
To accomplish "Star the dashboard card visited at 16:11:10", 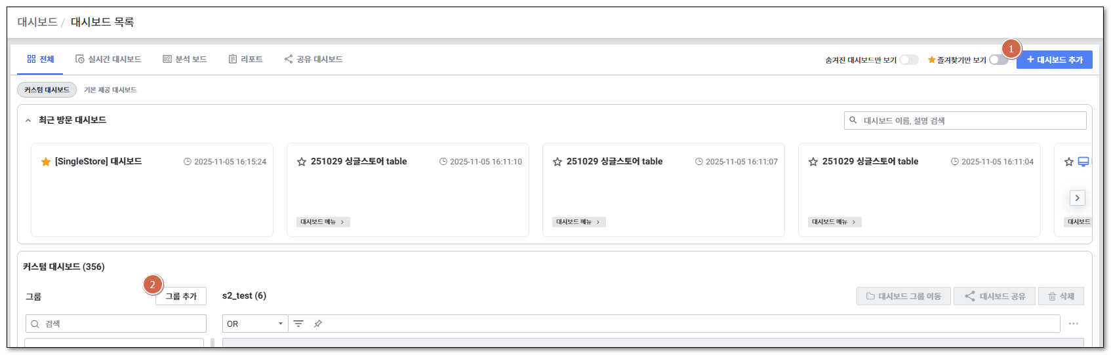I will pos(302,162).
